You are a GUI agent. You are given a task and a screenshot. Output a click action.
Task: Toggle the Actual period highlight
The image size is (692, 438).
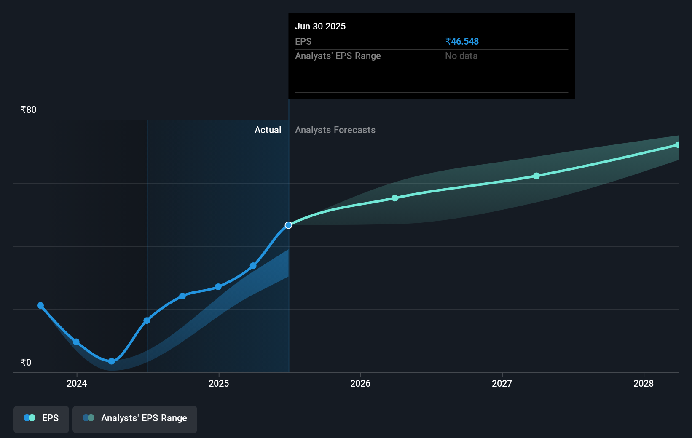point(268,130)
